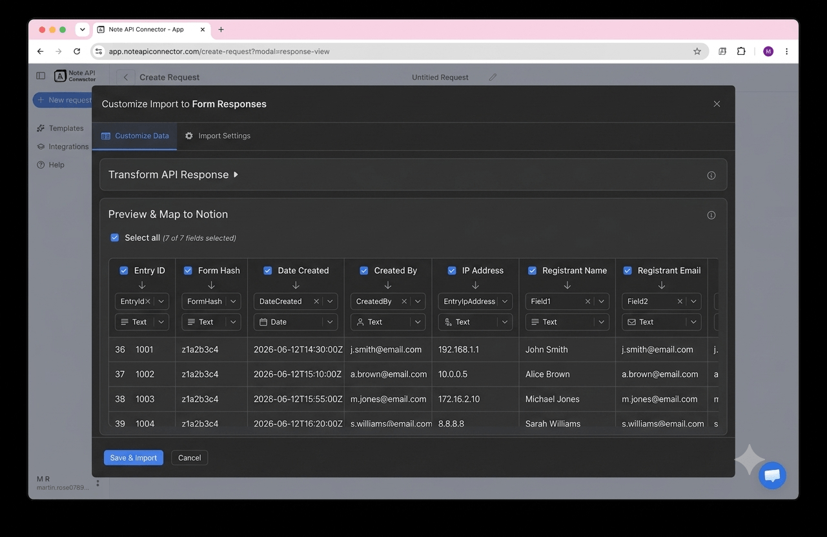
Task: Clear the CreatedBy field mapping
Action: (x=404, y=301)
